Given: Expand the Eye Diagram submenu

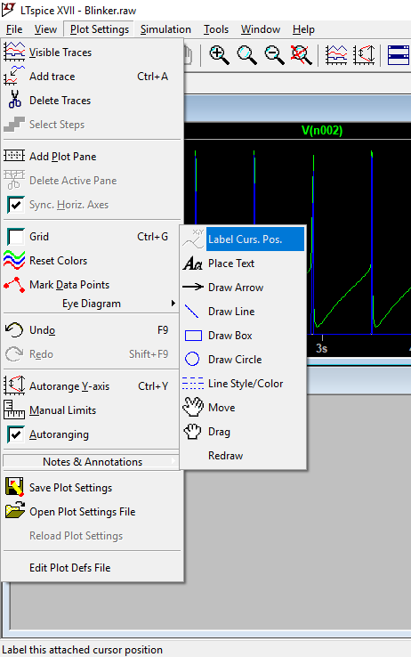Looking at the screenshot, I should (x=92, y=304).
